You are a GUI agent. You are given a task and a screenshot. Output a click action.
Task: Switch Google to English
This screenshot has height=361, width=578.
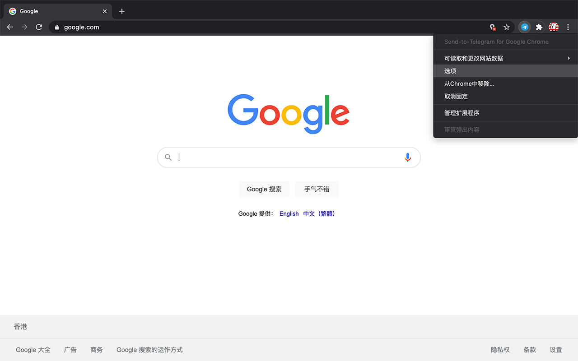click(x=289, y=213)
